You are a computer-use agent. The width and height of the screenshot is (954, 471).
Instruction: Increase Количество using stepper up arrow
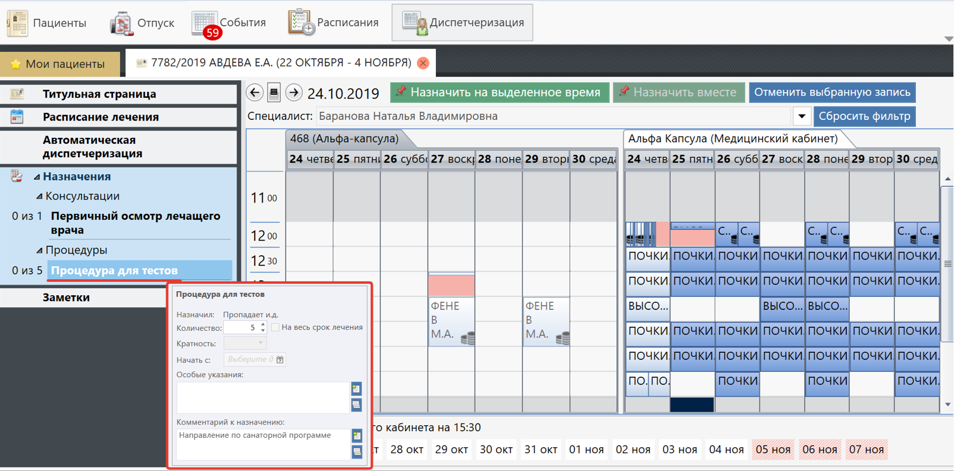(263, 324)
